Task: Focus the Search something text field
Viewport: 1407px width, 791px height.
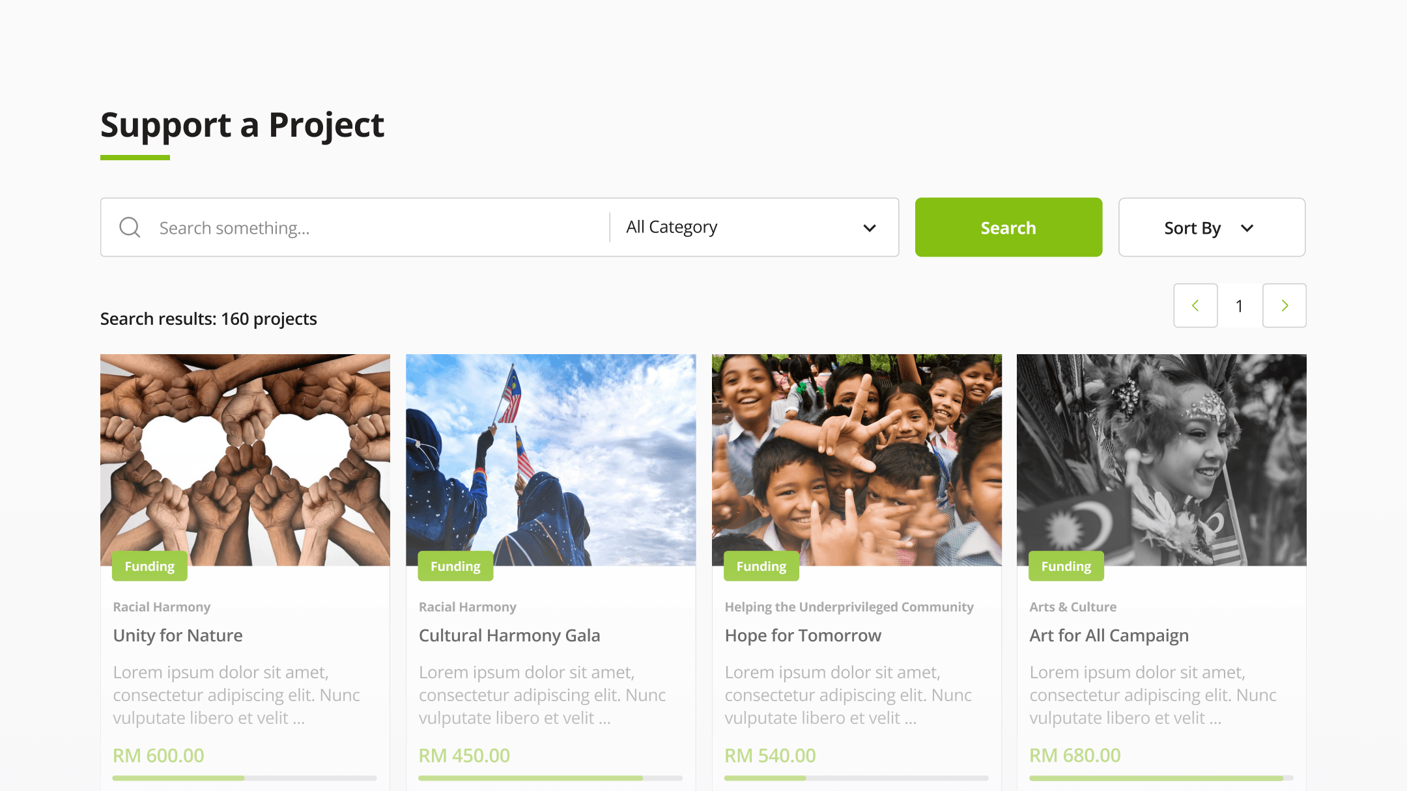Action: tap(378, 228)
